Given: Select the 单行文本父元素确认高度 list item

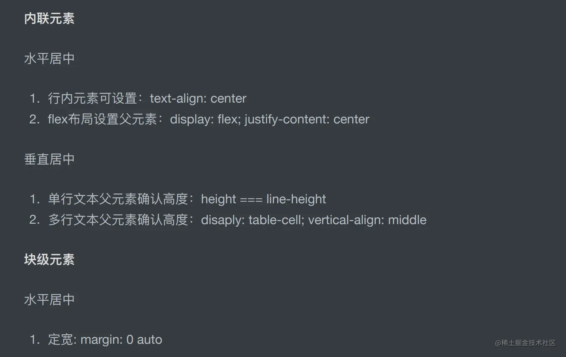Looking at the screenshot, I should tap(178, 199).
